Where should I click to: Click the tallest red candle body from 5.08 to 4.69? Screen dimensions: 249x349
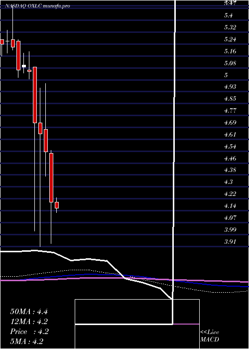tap(35, 95)
